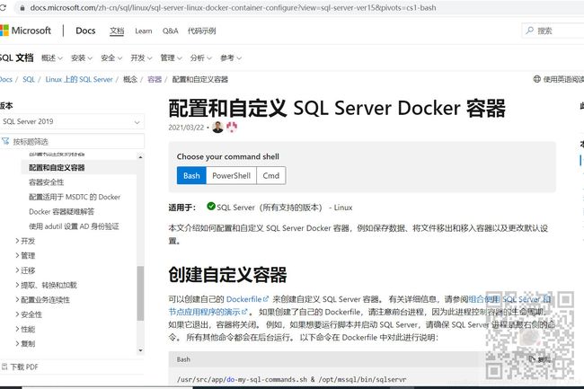Viewport: 584px width, 389px height.
Task: Click the browser address bar URL
Action: click(233, 8)
